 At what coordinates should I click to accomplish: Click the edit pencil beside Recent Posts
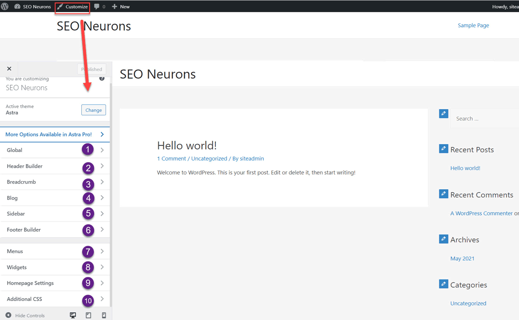[443, 149]
